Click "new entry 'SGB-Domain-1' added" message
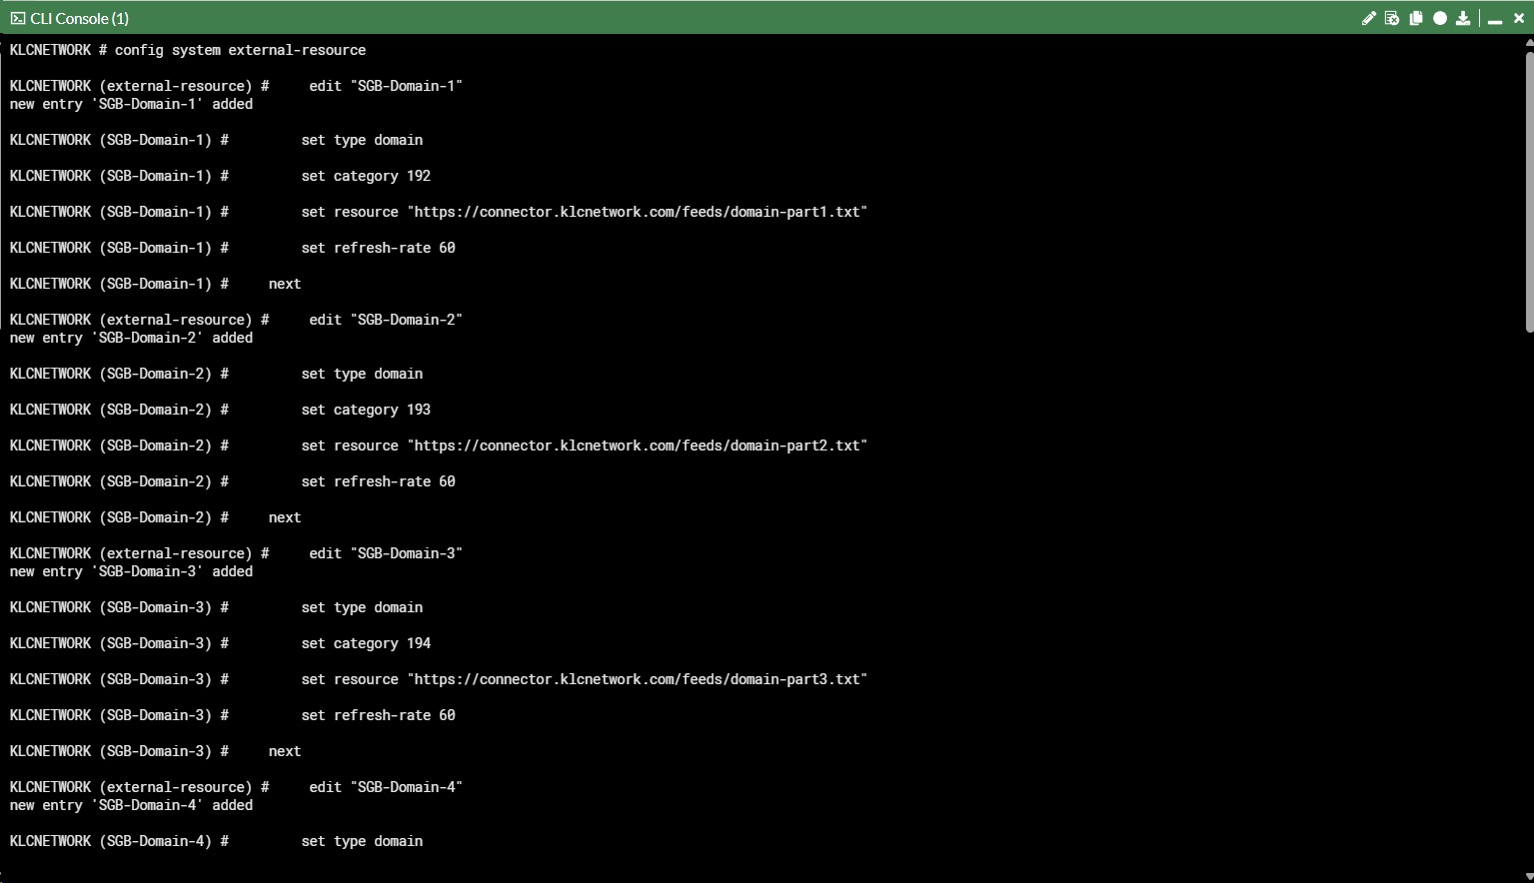This screenshot has width=1534, height=883. [x=131, y=104]
